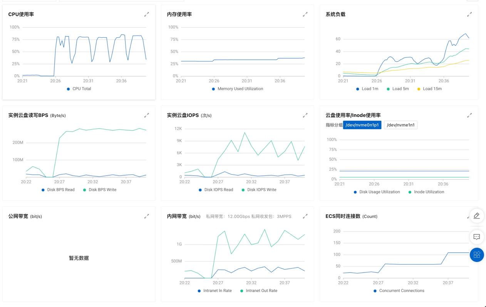Expand the 实例云盘IOPS chart
Viewport: 486px width, 307px height.
coord(305,115)
